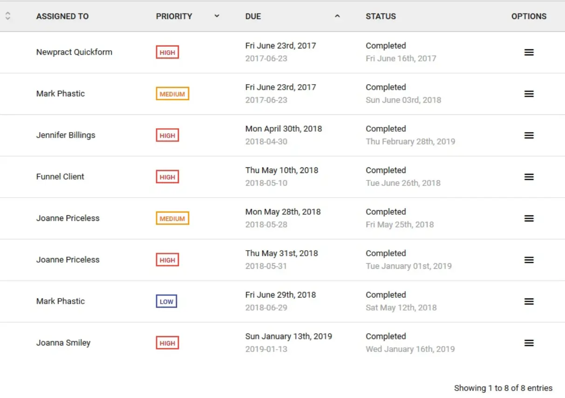Open options menu for Joanna Smiley row
Viewport: 565px width, 398px height.
tap(529, 343)
